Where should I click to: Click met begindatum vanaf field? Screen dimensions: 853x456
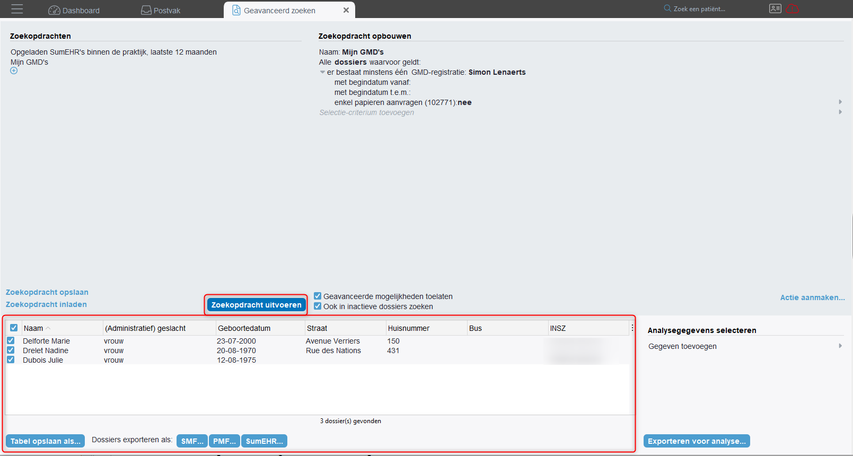pyautogui.click(x=372, y=82)
